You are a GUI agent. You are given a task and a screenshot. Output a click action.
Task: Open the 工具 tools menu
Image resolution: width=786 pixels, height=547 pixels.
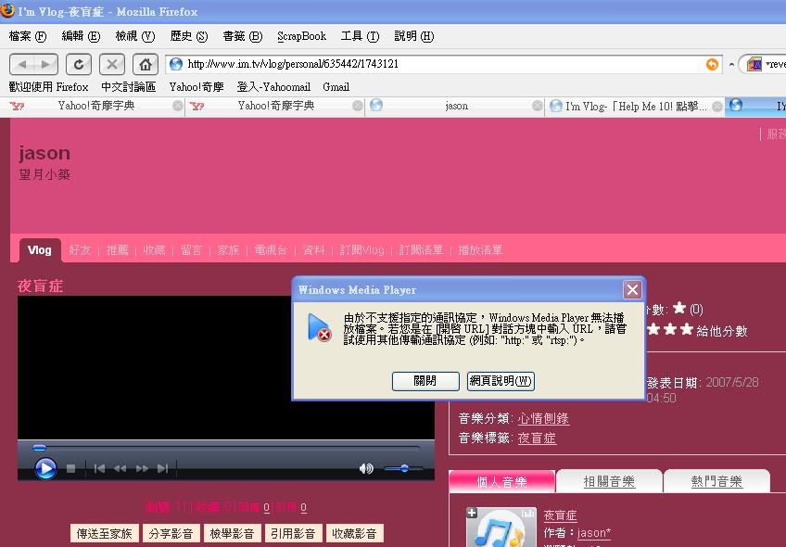tap(360, 36)
